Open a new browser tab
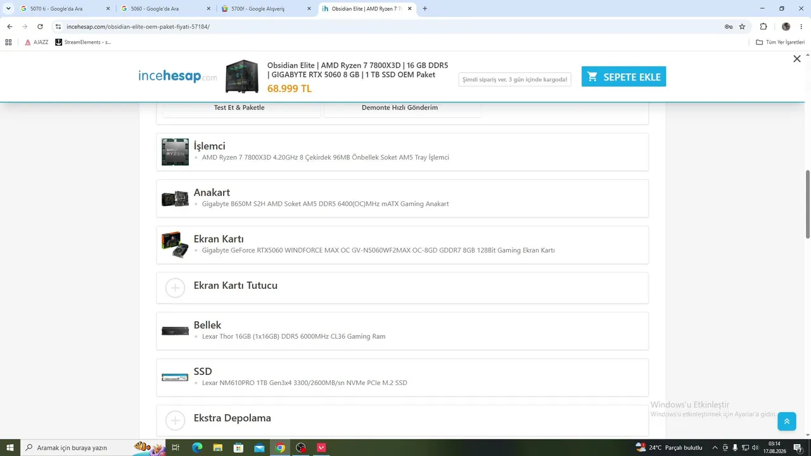Image resolution: width=811 pixels, height=456 pixels. [425, 9]
